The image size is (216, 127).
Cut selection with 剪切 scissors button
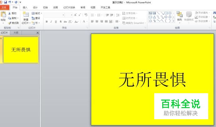pyautogui.click(x=12, y=13)
